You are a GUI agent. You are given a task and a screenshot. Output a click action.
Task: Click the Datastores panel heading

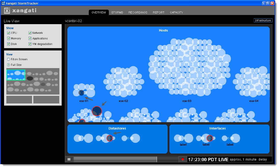(x=117, y=128)
